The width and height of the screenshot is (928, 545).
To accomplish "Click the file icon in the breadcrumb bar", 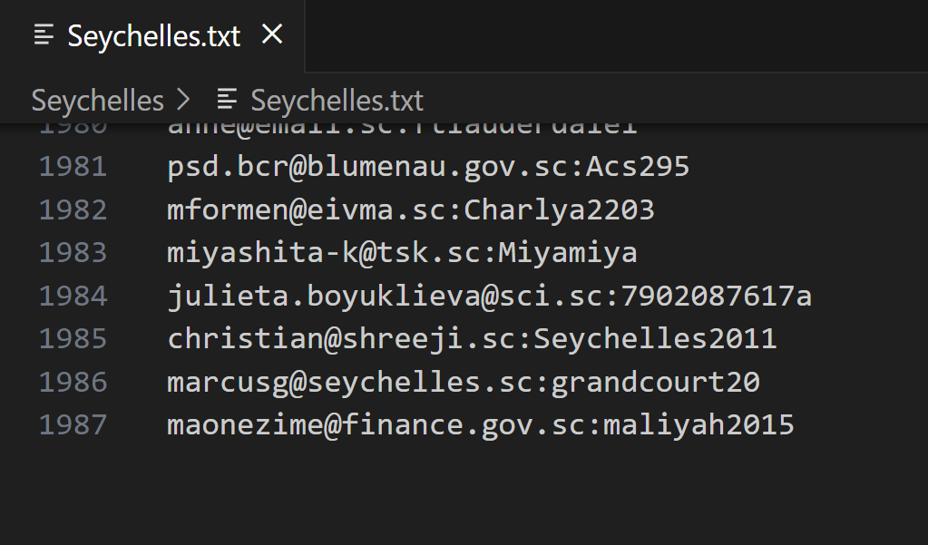I will click(227, 100).
